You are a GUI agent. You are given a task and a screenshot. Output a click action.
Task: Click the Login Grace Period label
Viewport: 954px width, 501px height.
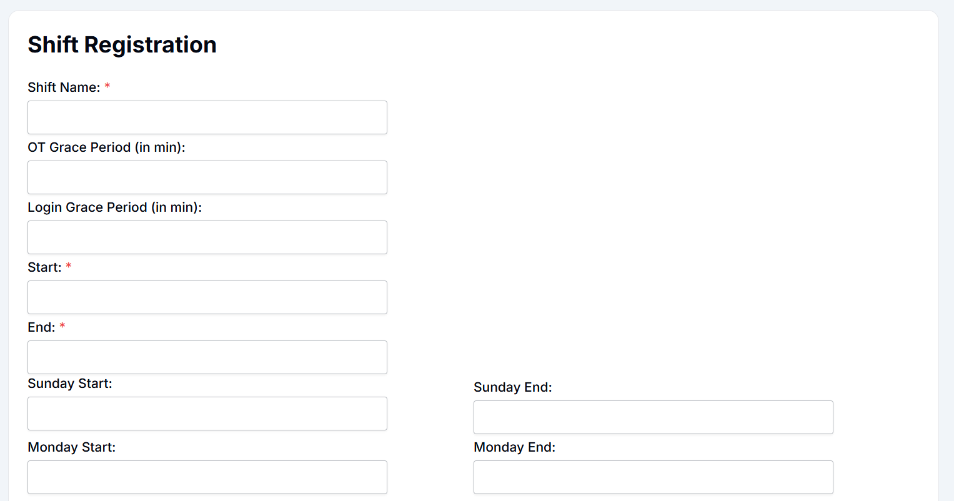[x=114, y=207]
